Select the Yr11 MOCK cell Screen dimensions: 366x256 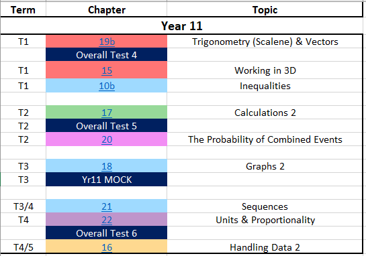click(106, 180)
